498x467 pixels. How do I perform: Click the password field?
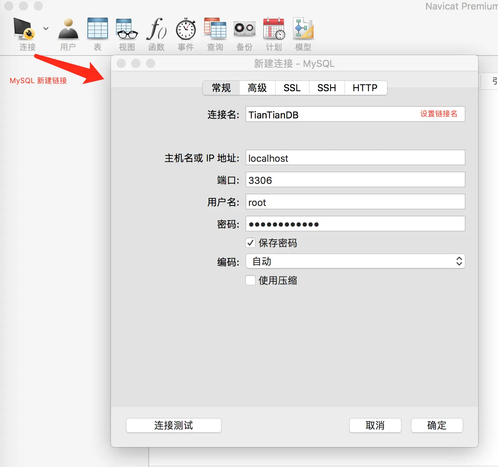pos(355,224)
